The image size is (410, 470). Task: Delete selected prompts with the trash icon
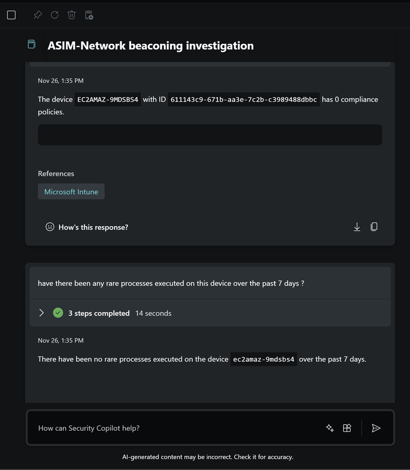click(72, 15)
